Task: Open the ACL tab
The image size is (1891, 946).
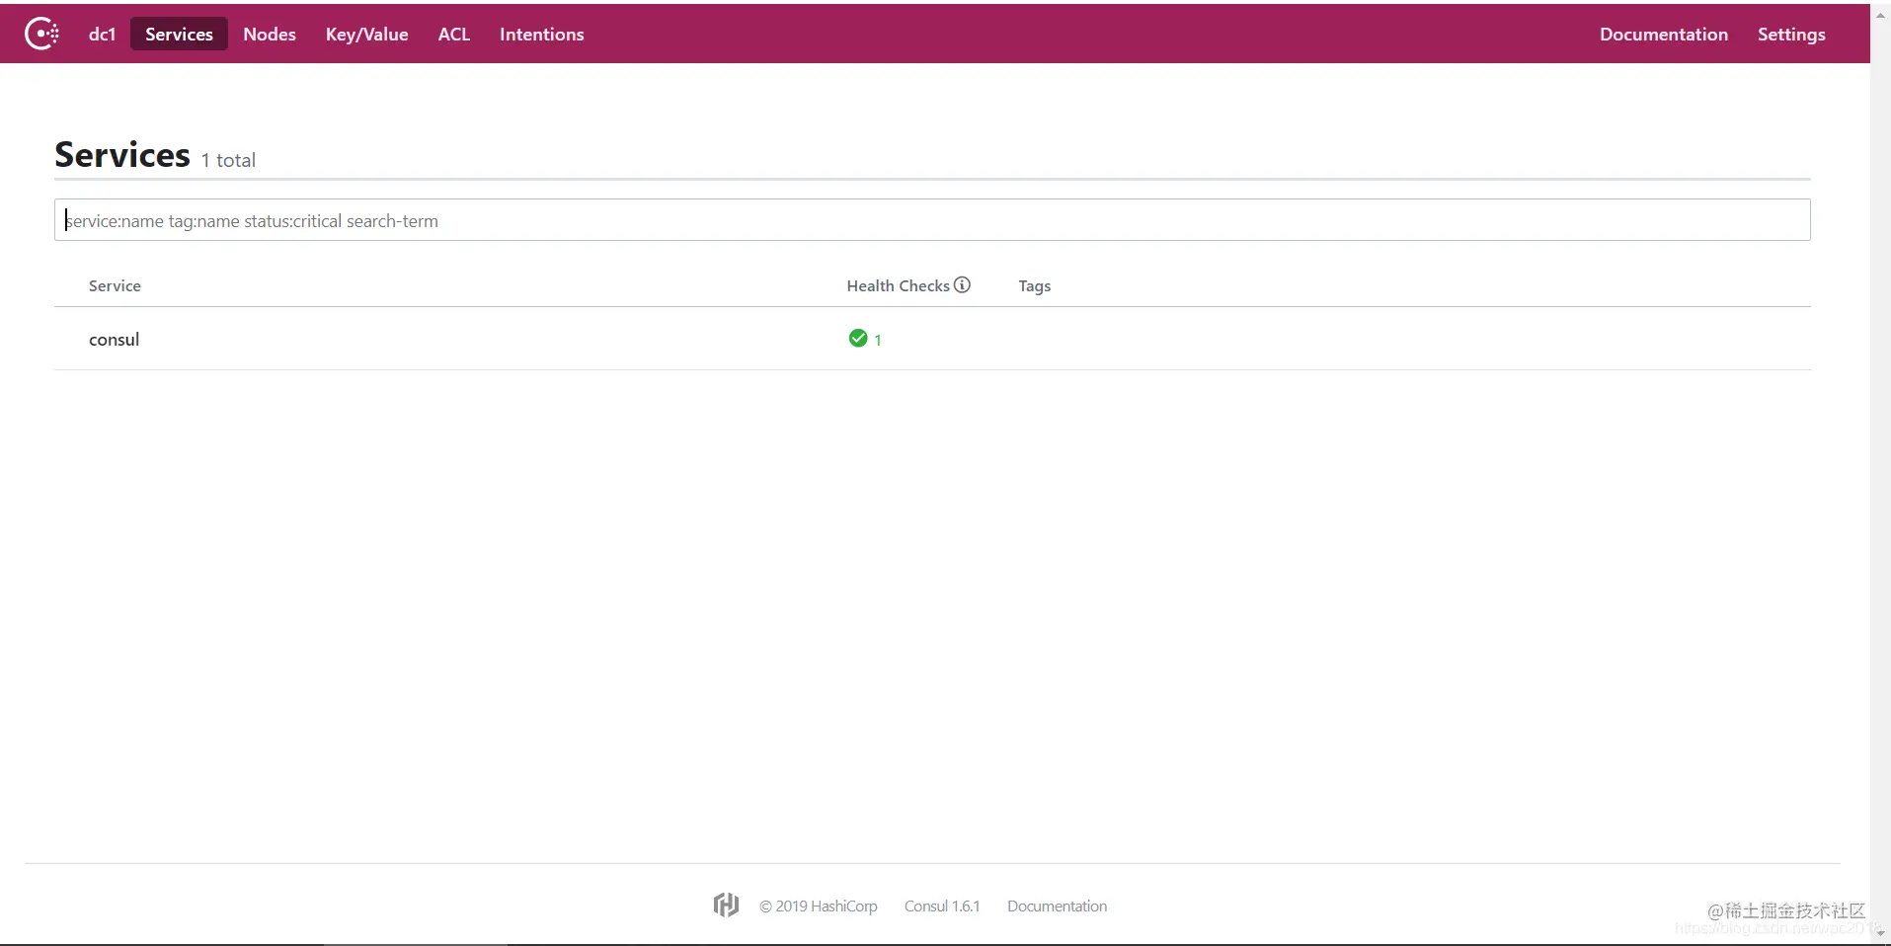Action: 454,34
